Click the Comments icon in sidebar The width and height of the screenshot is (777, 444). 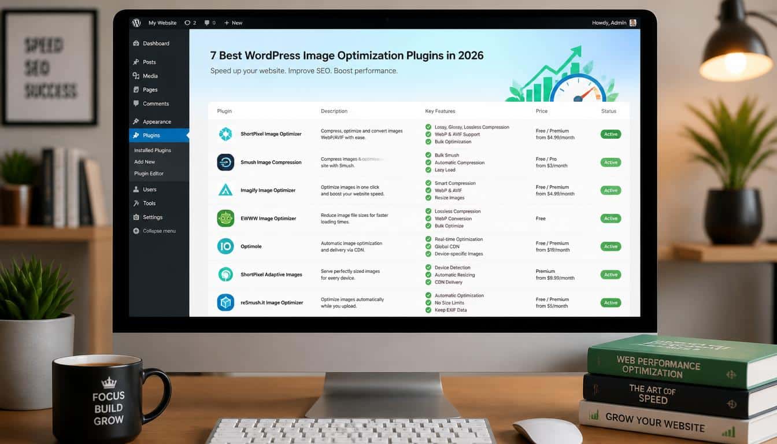[x=136, y=103]
